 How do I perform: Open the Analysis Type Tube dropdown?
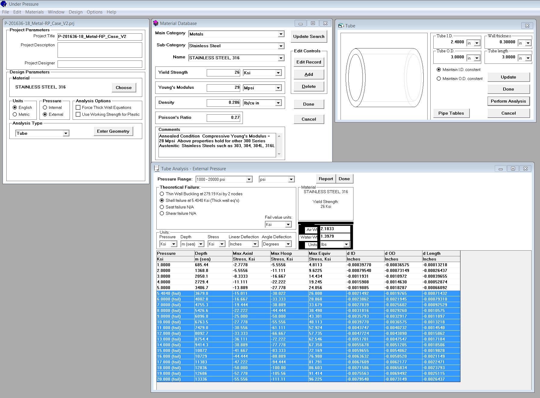click(x=66, y=133)
